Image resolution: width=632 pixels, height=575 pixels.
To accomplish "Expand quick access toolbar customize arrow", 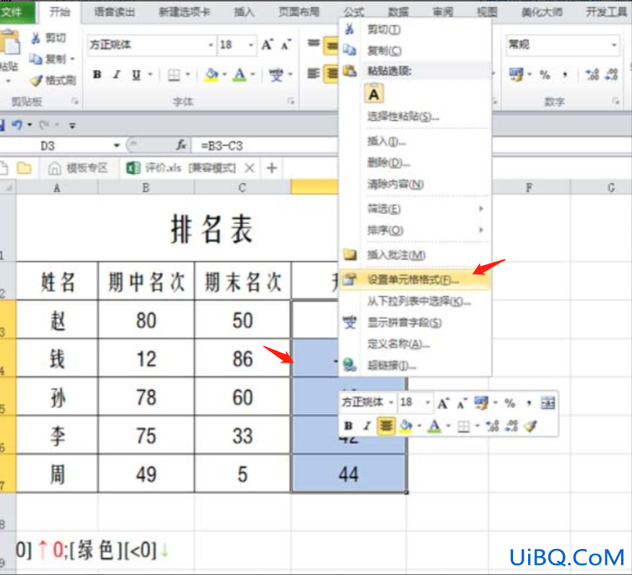I will (72, 126).
